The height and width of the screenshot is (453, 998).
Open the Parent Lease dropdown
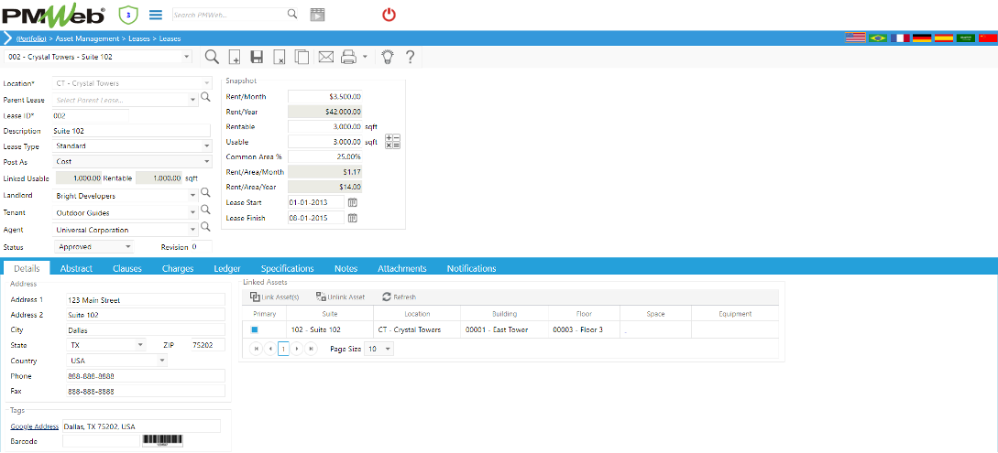[192, 100]
